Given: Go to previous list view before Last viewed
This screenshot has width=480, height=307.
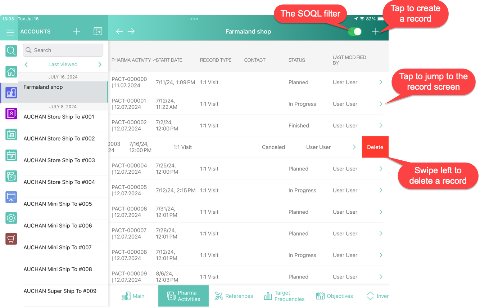Looking at the screenshot, I should tap(26, 64).
